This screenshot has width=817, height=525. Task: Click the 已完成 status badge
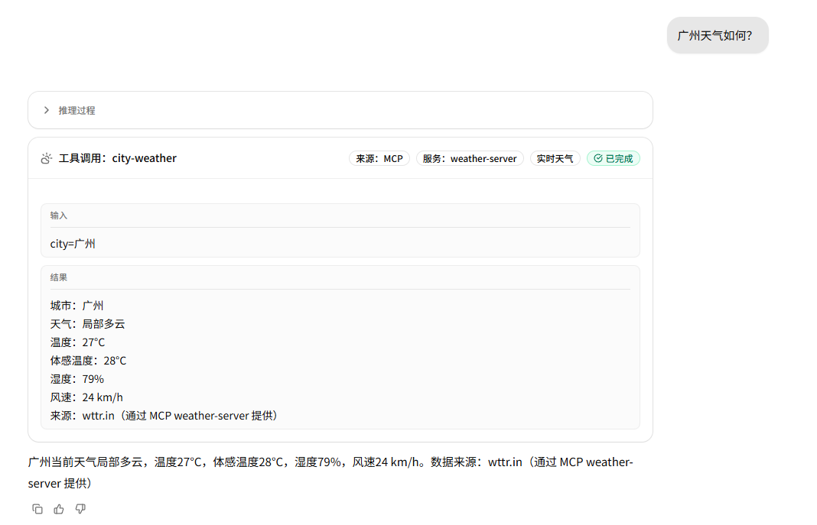pos(614,159)
